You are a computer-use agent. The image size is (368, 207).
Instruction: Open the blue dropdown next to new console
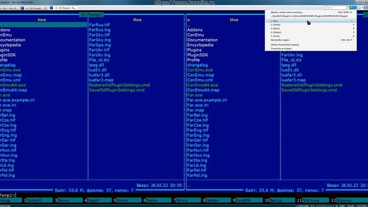pos(355,7)
